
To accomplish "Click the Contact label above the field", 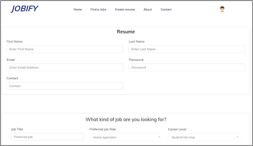I will (12, 78).
